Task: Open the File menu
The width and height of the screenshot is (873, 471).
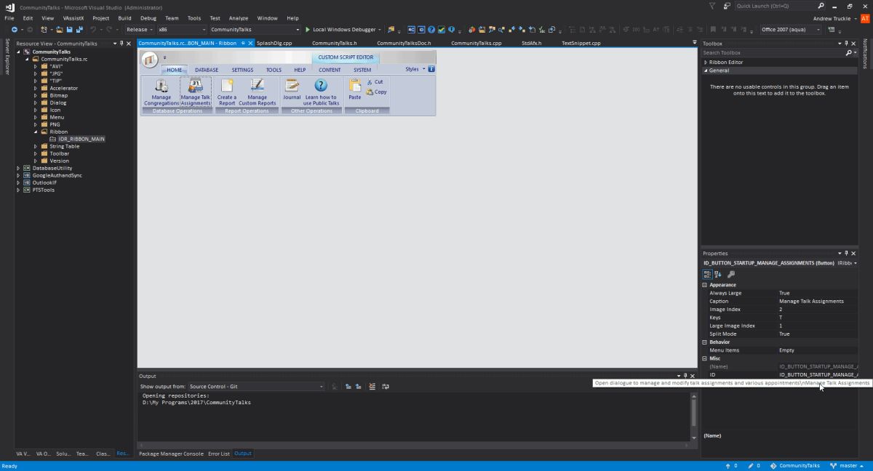Action: click(9, 18)
